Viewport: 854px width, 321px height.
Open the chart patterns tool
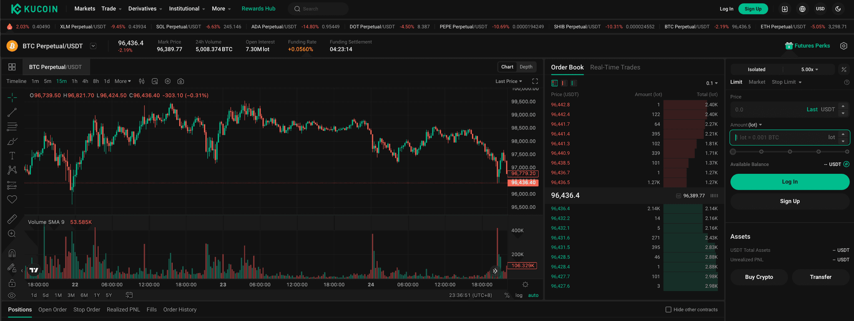pos(12,170)
